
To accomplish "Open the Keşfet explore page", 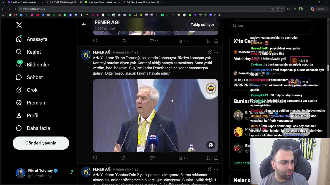I will click(28, 52).
